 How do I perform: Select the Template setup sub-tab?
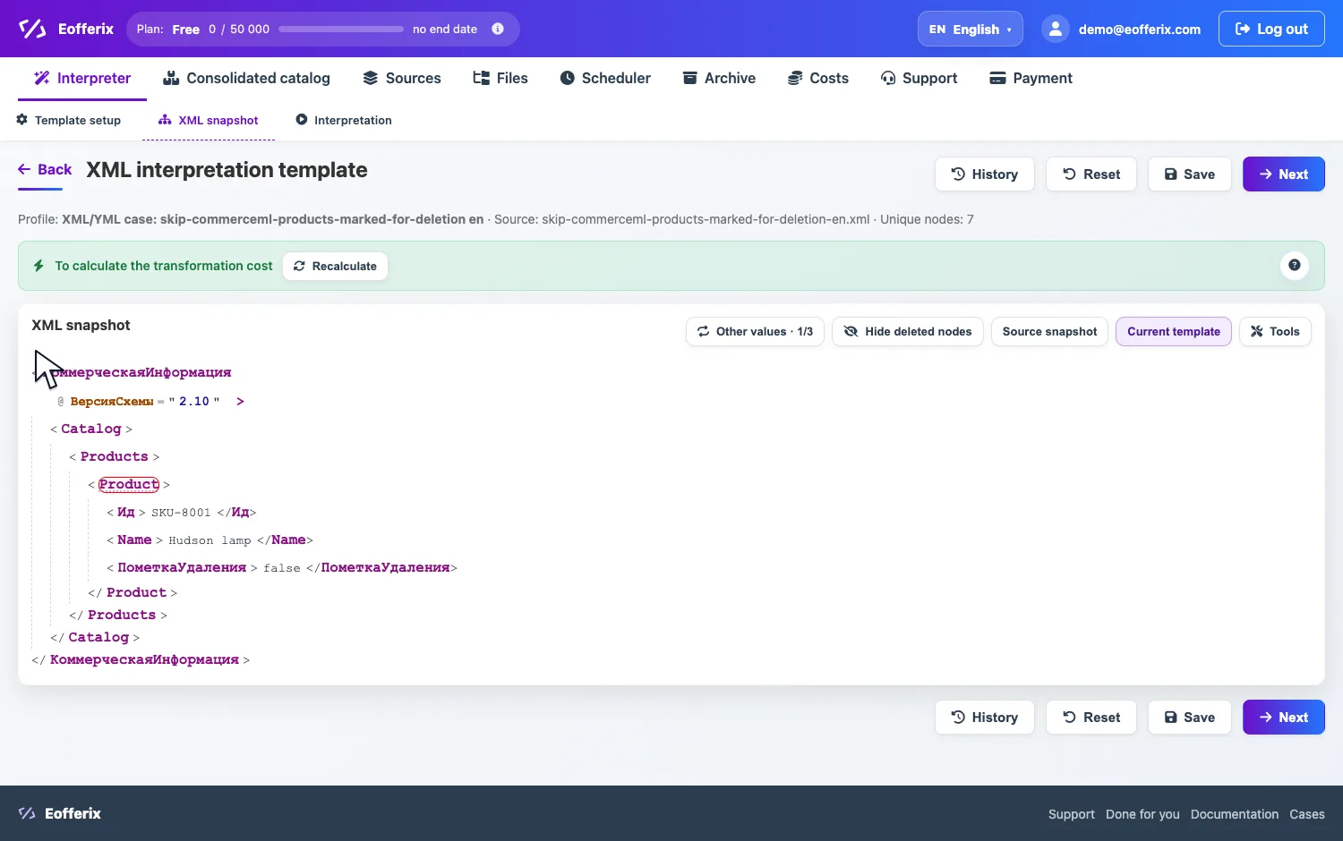(69, 120)
